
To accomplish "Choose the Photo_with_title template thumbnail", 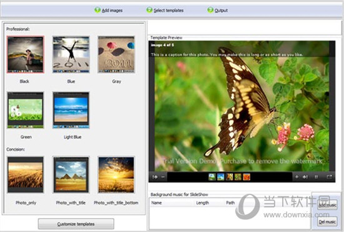I will click(71, 174).
